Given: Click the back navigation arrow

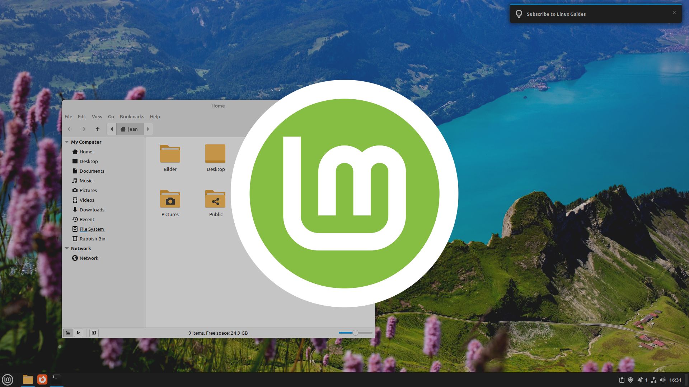Looking at the screenshot, I should pyautogui.click(x=70, y=129).
